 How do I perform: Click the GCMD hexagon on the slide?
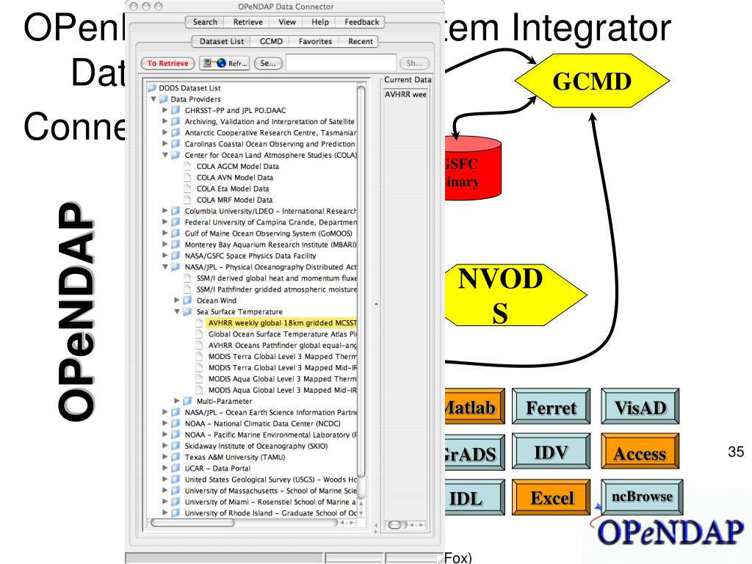592,81
